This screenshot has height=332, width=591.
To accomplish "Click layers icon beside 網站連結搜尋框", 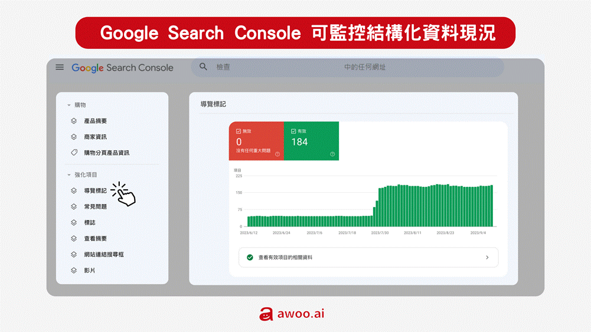I will [x=74, y=255].
